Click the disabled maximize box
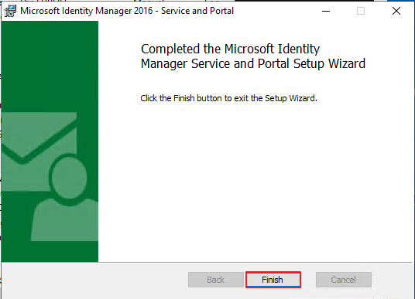This screenshot has width=415, height=299. point(361,11)
